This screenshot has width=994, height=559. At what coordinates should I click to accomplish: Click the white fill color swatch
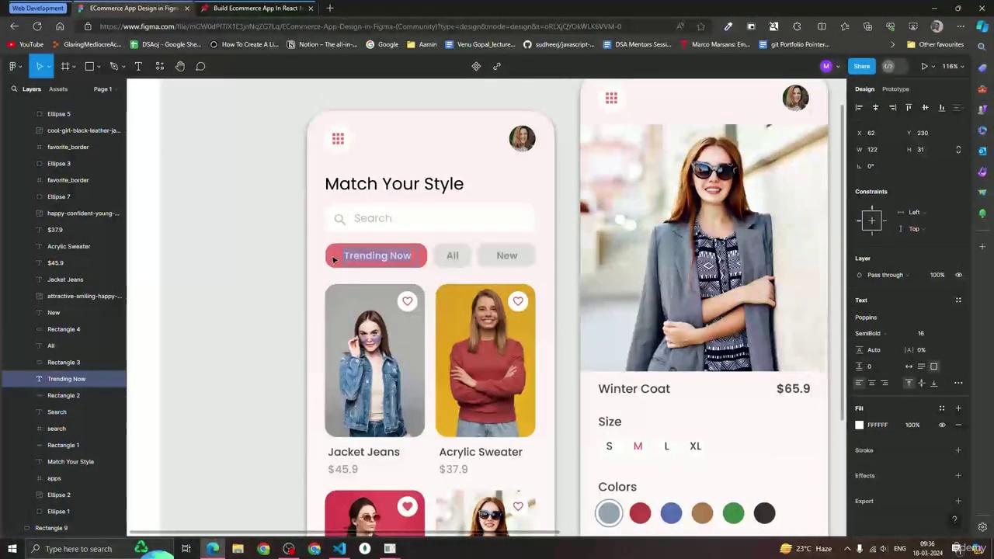point(859,425)
